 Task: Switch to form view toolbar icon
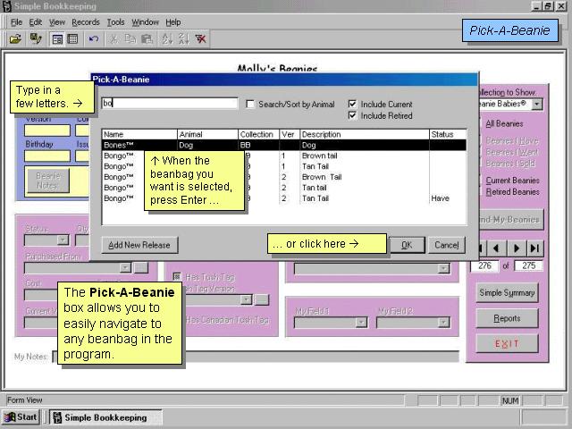click(57, 39)
